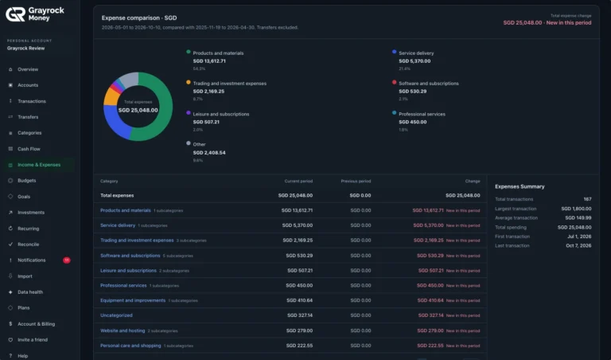Image resolution: width=611 pixels, height=360 pixels.
Task: Open the Investments section
Action: [31, 213]
